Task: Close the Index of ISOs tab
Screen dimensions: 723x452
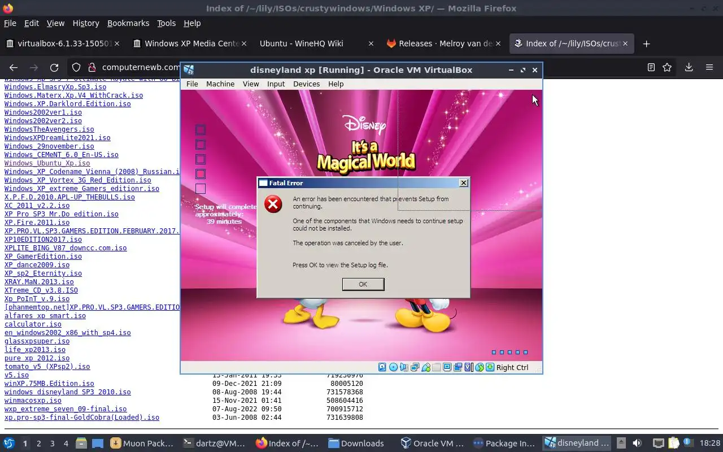Action: (625, 44)
